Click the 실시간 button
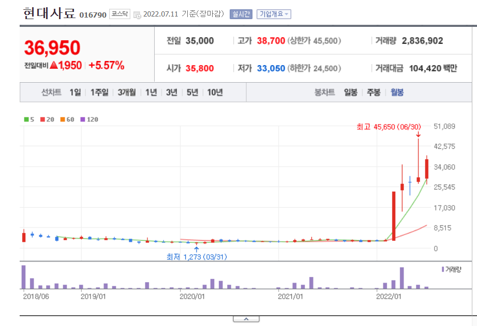The height and width of the screenshot is (326, 477). (241, 14)
